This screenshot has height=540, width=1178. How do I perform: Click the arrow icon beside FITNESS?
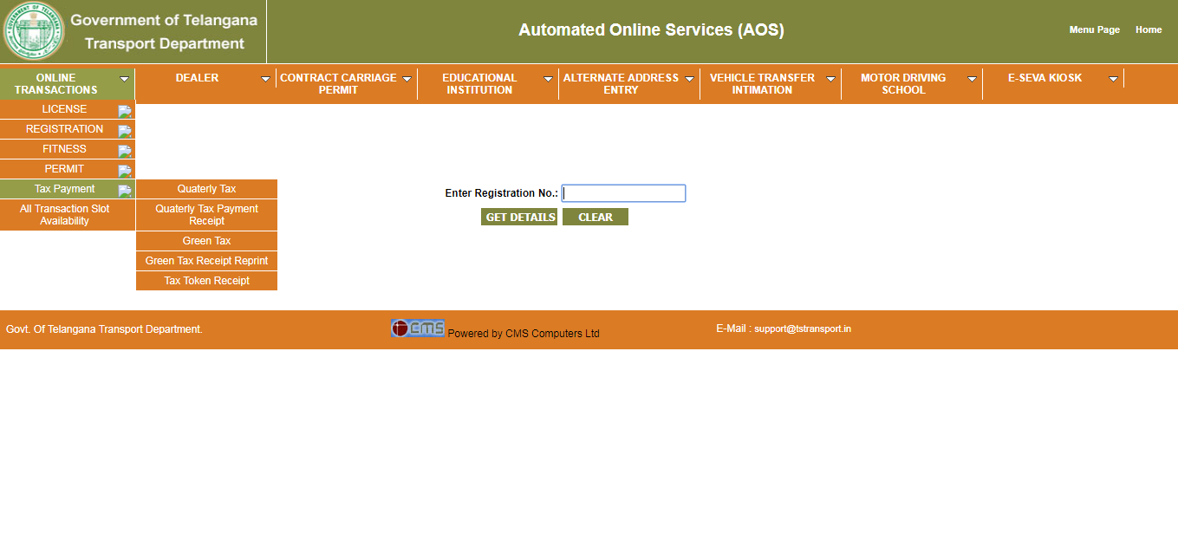[x=125, y=151]
